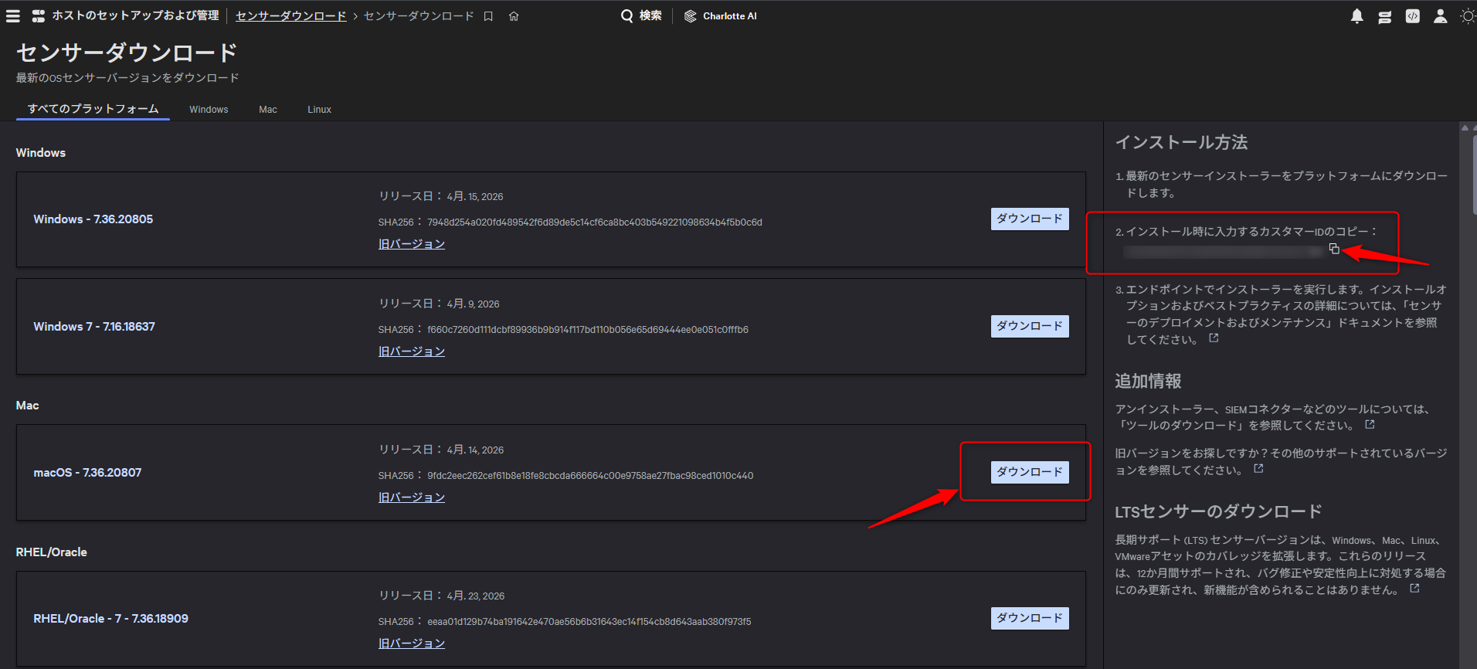Open the hamburger navigation menu
Screen dimensions: 1477x669
(13, 16)
